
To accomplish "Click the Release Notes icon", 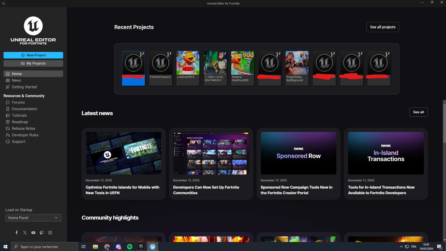I will (x=8, y=128).
